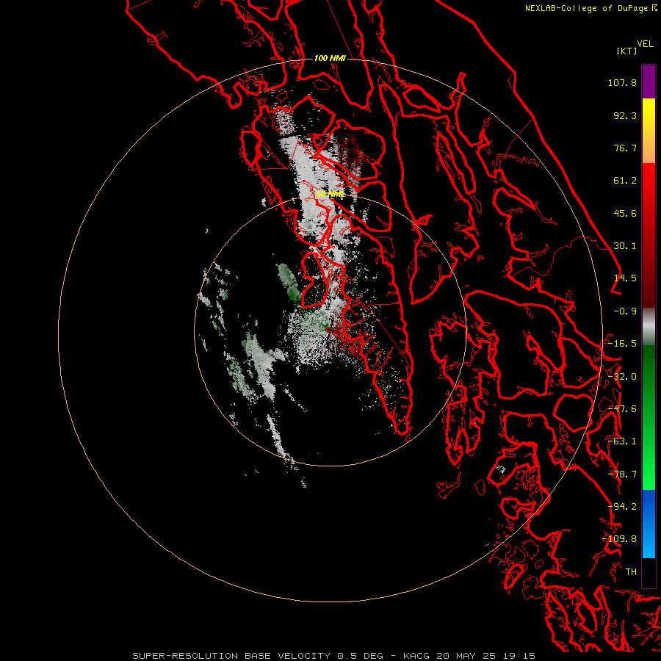Click the -109.8 velocity scale value
The height and width of the screenshot is (661, 661).
click(x=620, y=539)
